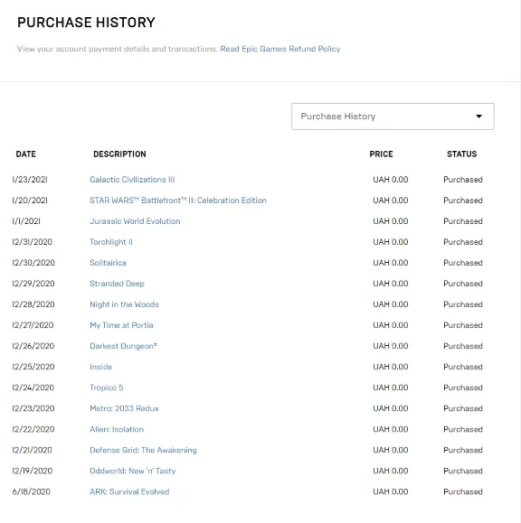This screenshot has width=521, height=523.
Task: Open ARK: Survival Evolved purchase
Action: (129, 491)
